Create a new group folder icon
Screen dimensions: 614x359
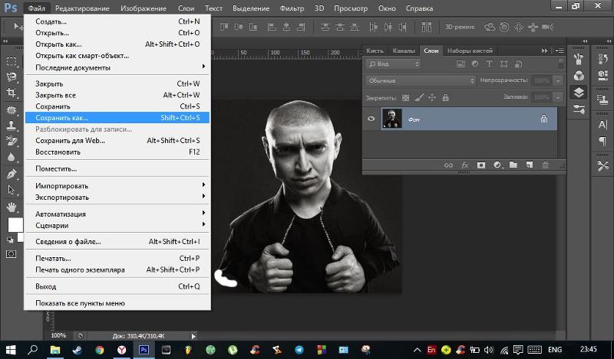click(513, 165)
